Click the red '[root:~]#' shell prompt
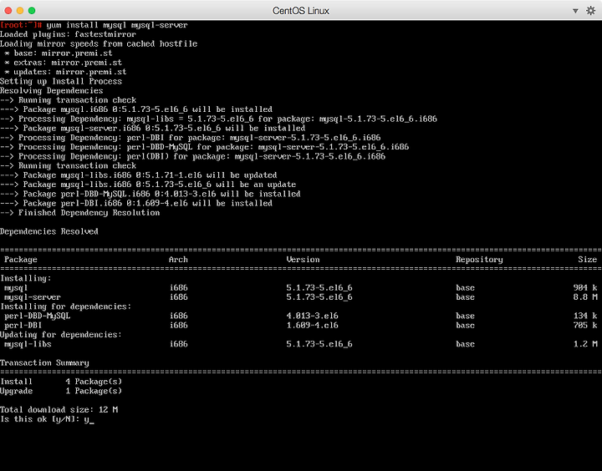 (21, 25)
